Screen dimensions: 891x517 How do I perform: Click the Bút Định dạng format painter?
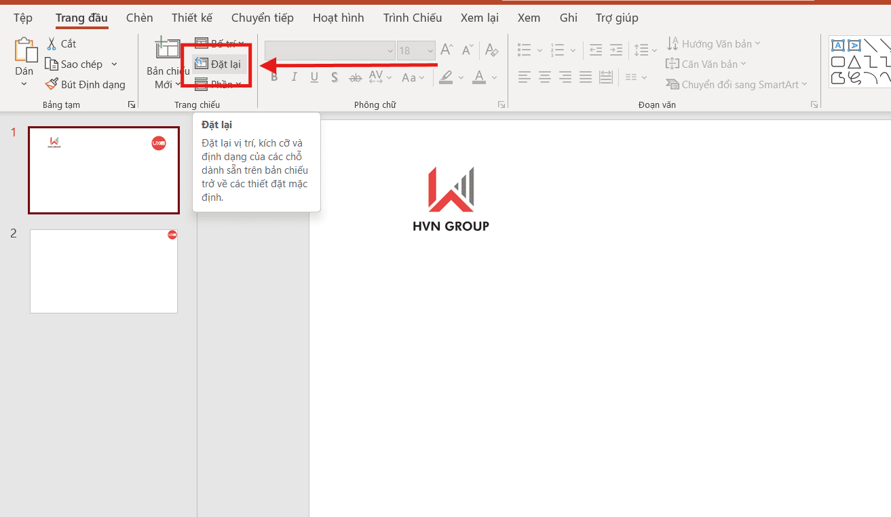coord(86,84)
